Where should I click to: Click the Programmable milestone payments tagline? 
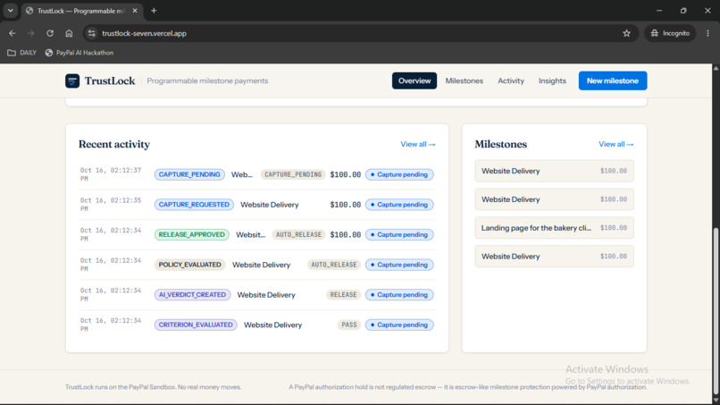tap(207, 80)
